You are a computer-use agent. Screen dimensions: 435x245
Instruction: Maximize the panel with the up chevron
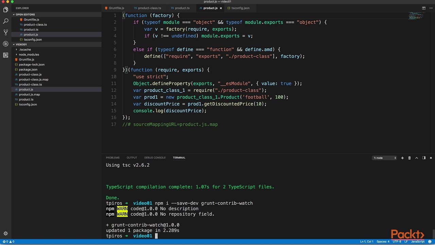coord(417,158)
